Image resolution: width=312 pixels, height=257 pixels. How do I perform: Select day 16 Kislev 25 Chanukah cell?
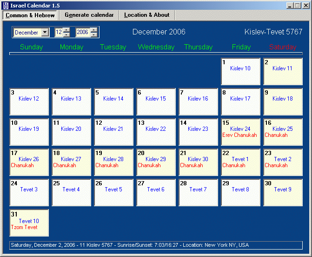283,132
